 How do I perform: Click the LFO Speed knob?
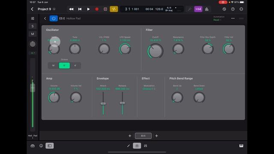pyautogui.click(x=125, y=49)
